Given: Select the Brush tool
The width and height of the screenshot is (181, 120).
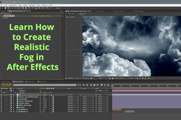Looking at the screenshot, I should click(33, 8).
